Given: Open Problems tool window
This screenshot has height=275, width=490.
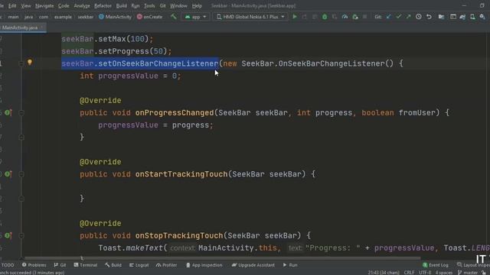Looking at the screenshot, I should (34, 265).
